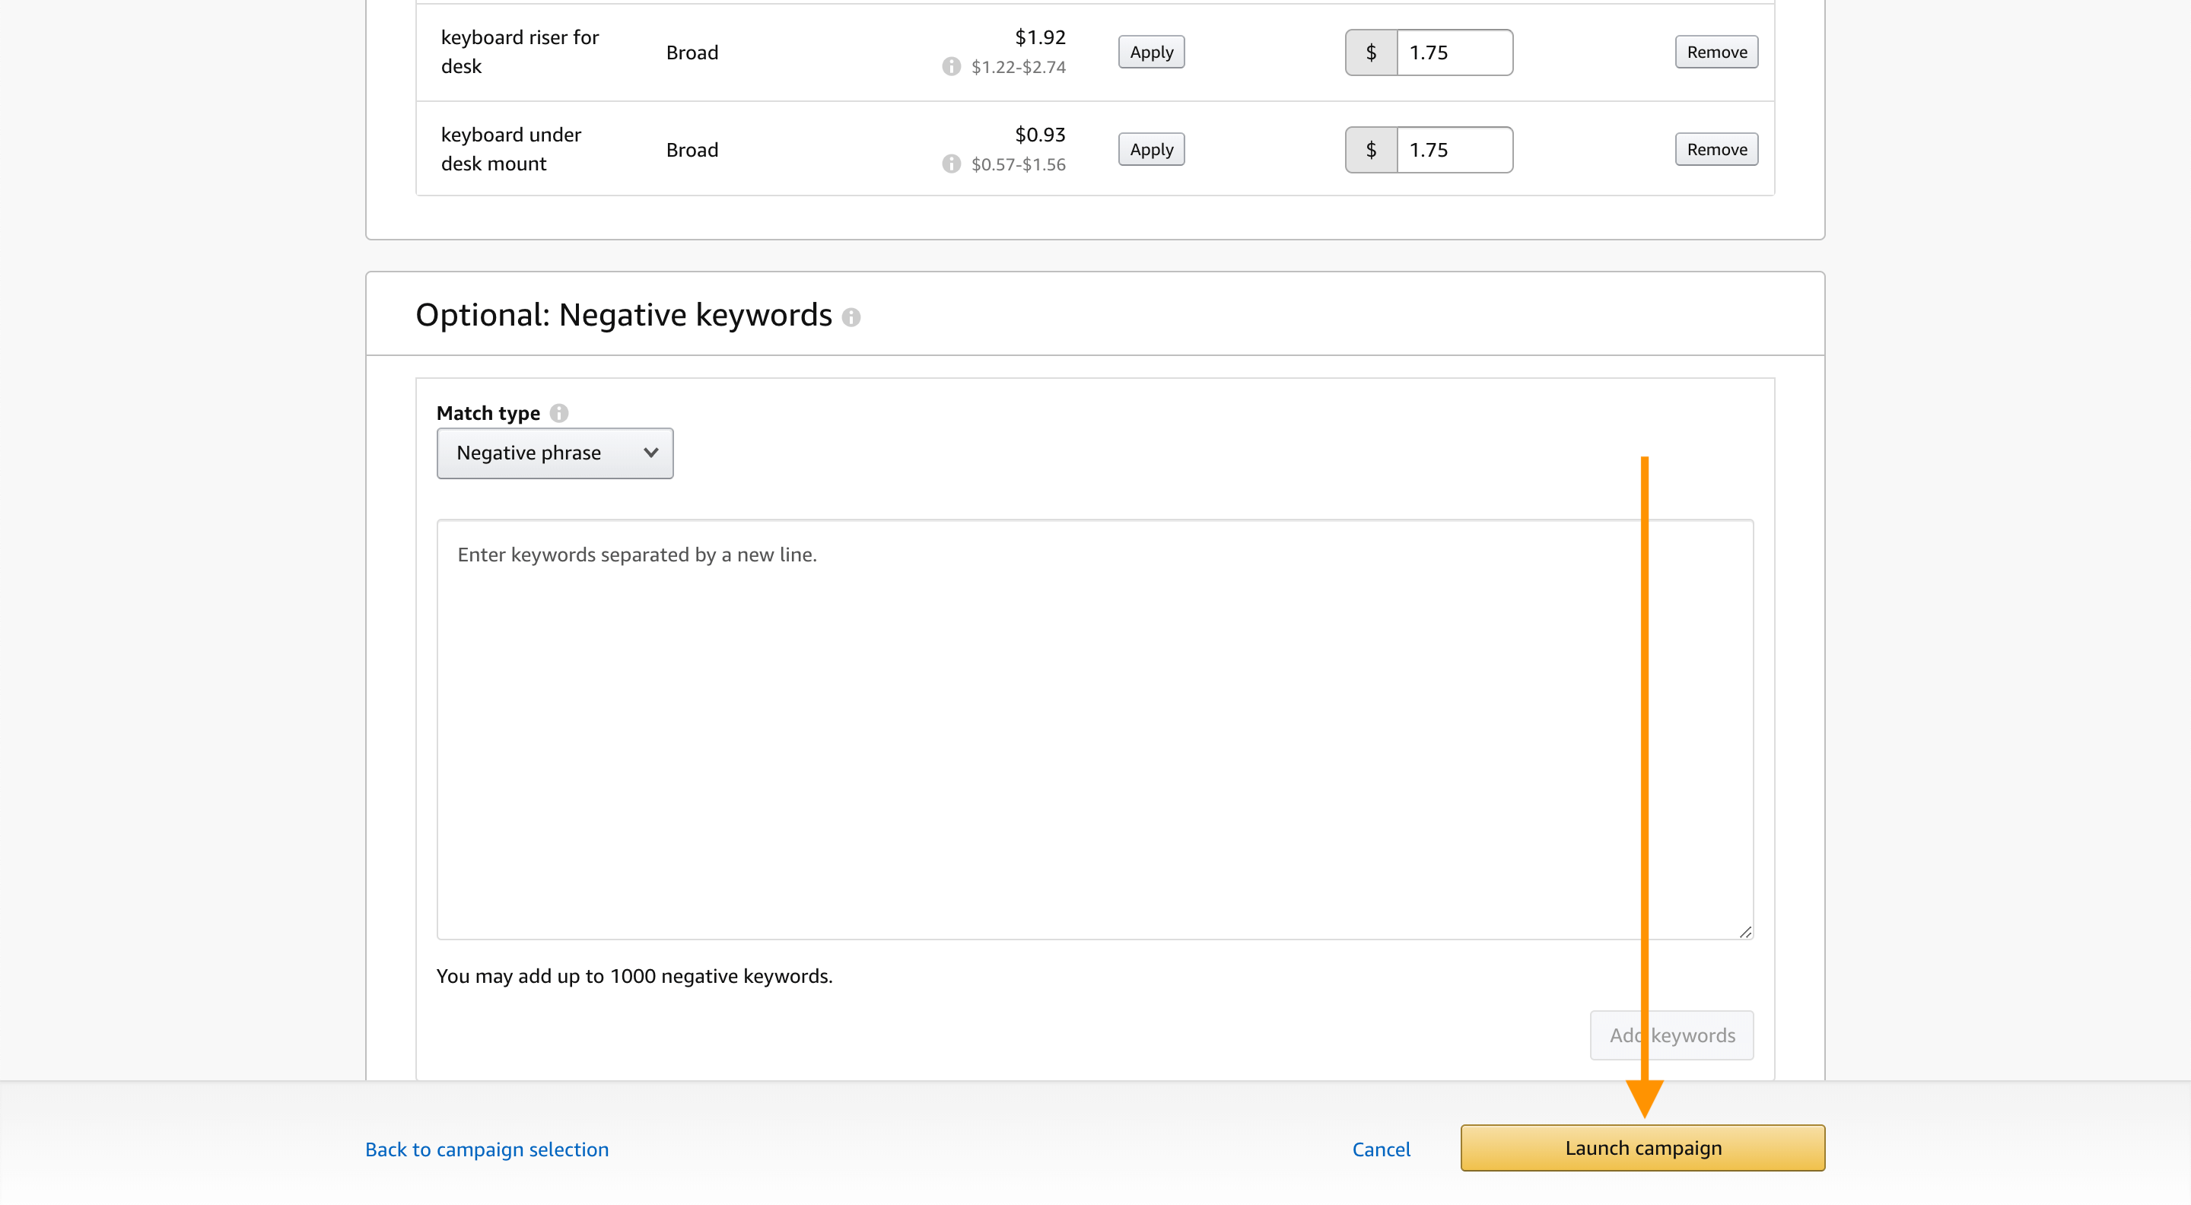Screen dimensions: 2191x1205
Task: Apply suggested bid for keyboard riser for desk
Action: [x=1151, y=52]
